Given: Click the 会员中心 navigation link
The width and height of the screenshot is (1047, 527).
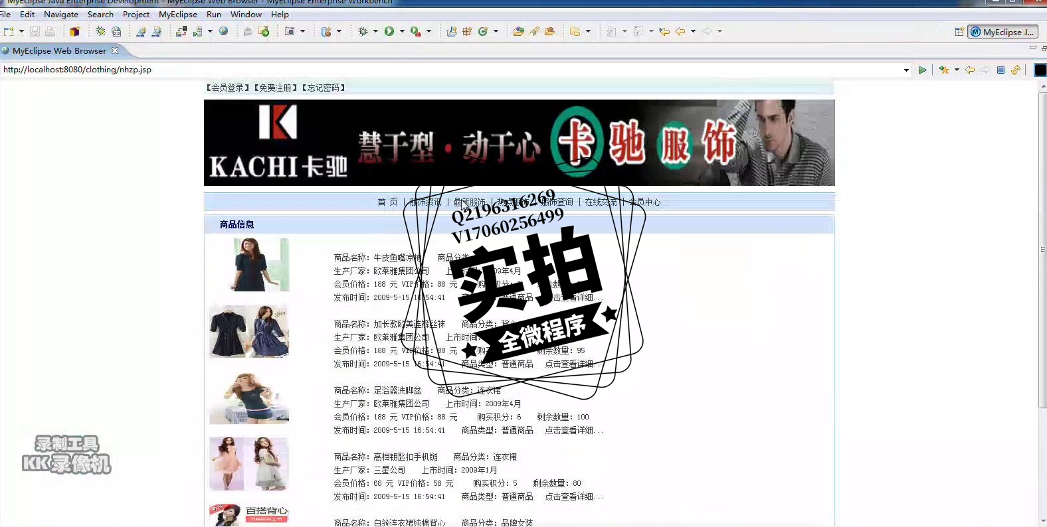Looking at the screenshot, I should click(x=644, y=202).
